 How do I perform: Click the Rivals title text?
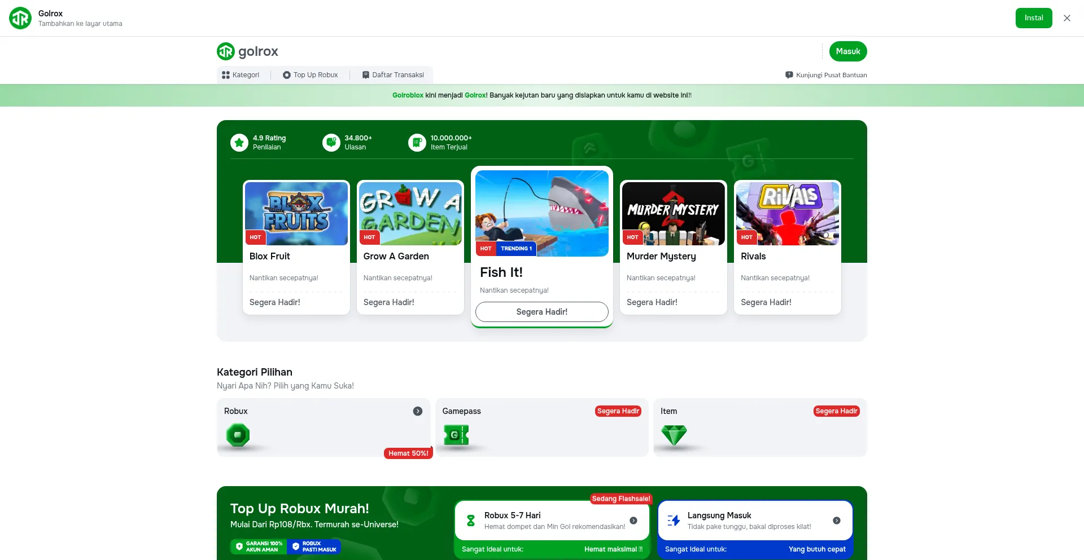(753, 256)
